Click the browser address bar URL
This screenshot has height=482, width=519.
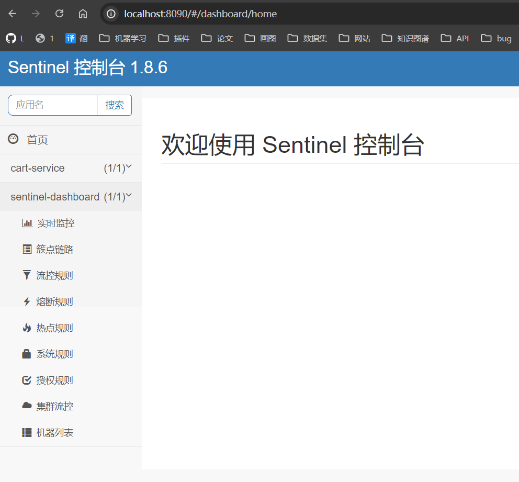[200, 14]
